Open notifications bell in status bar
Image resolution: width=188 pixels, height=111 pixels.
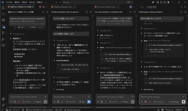186,110
